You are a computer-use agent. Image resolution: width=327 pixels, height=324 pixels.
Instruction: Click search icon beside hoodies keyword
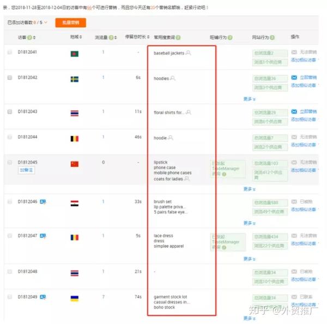point(172,78)
